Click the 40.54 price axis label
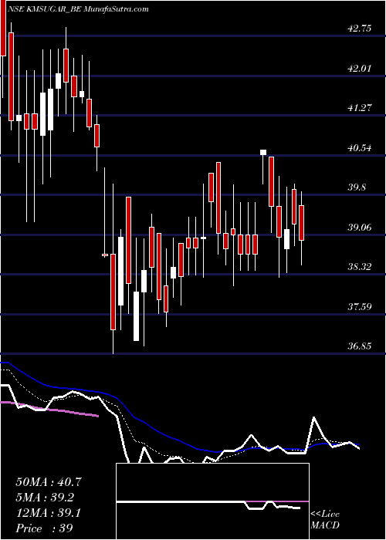The image size is (386, 540). [x=360, y=148]
